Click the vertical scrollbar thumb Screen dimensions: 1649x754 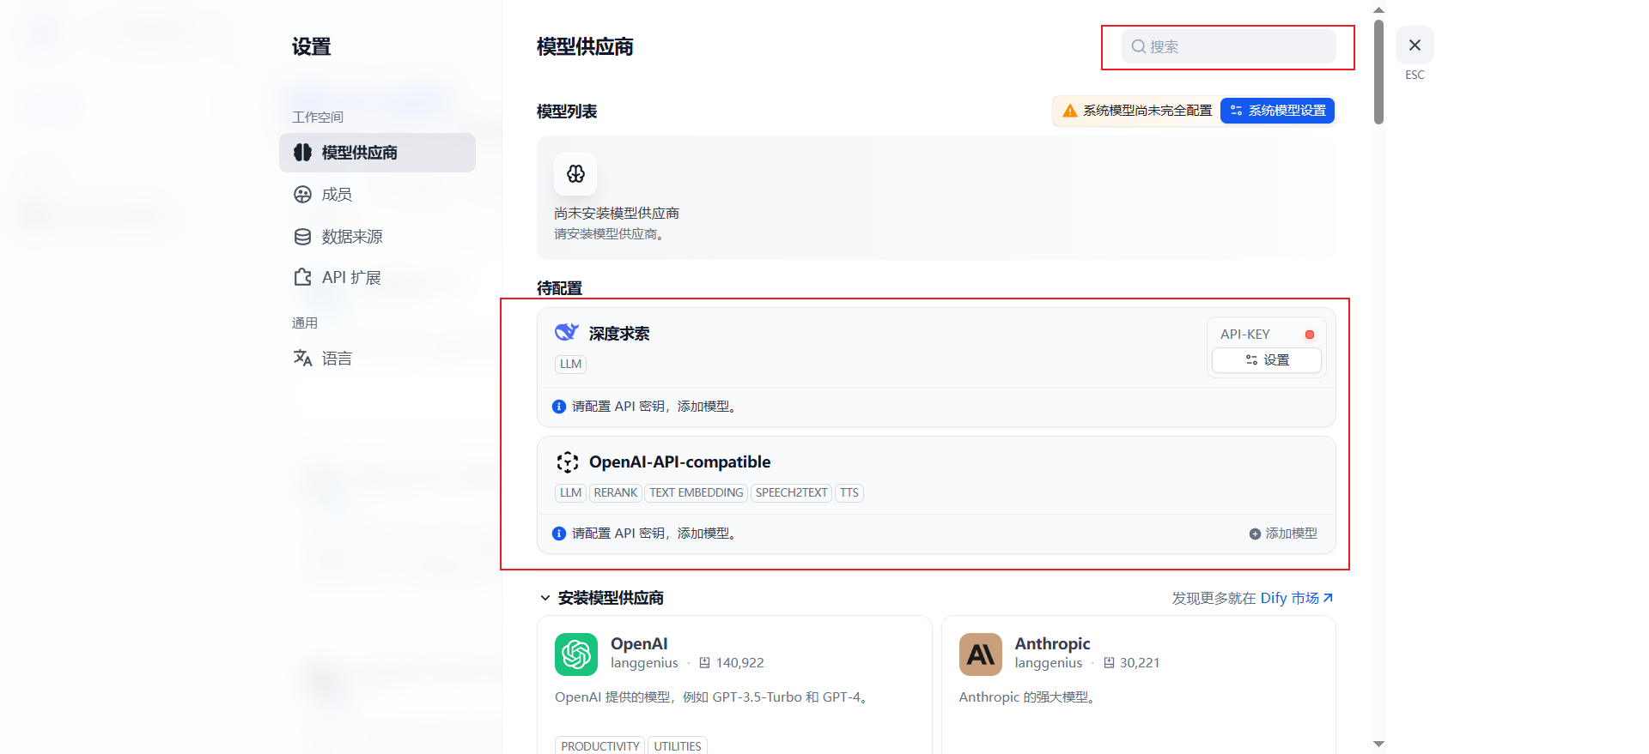click(x=1378, y=72)
